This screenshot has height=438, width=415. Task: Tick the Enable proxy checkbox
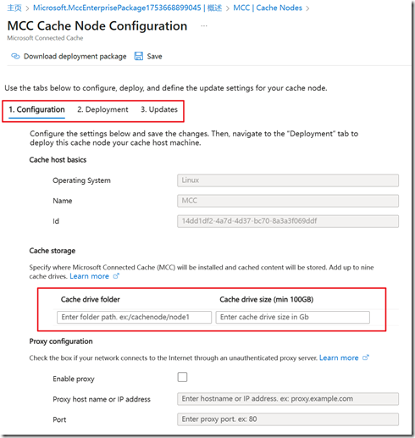pyautogui.click(x=182, y=377)
